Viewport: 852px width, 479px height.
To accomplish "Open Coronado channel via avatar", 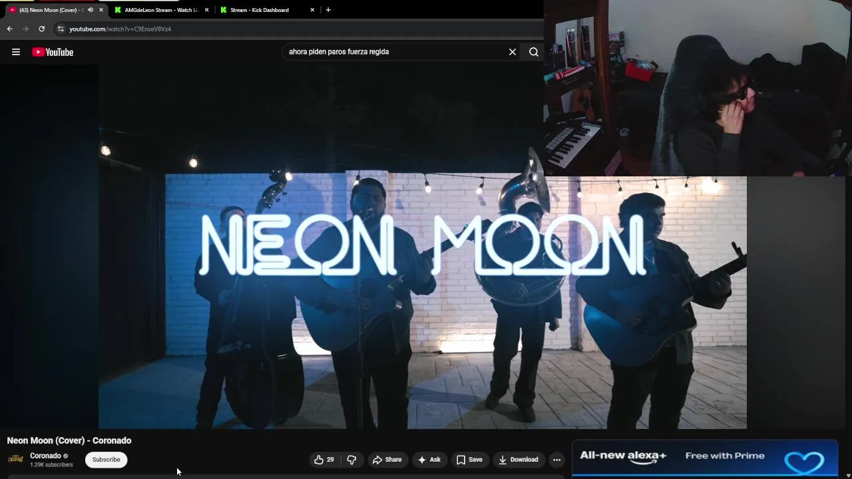I will tap(15, 460).
